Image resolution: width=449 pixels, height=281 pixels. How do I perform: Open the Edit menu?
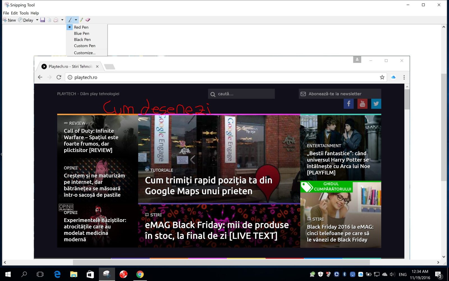[14, 13]
